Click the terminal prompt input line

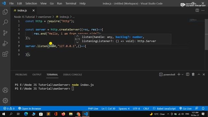click(44, 89)
